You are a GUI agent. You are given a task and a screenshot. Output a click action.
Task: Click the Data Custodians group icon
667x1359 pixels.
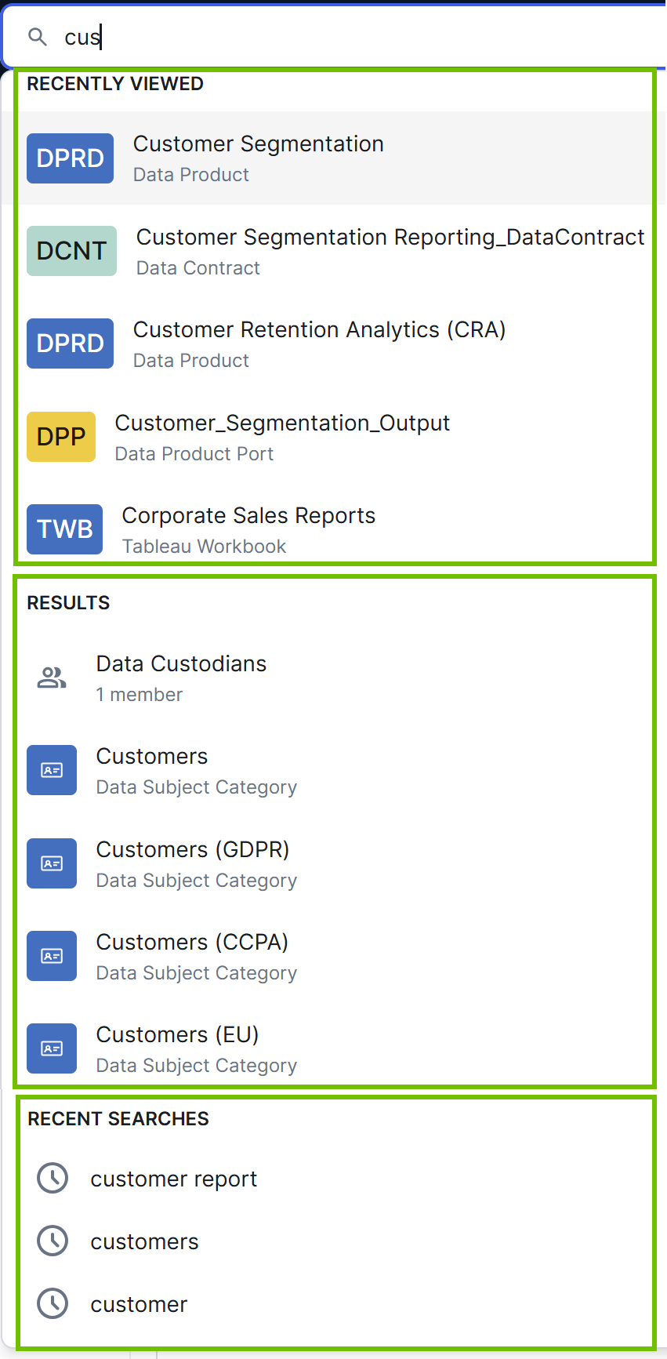pos(52,678)
